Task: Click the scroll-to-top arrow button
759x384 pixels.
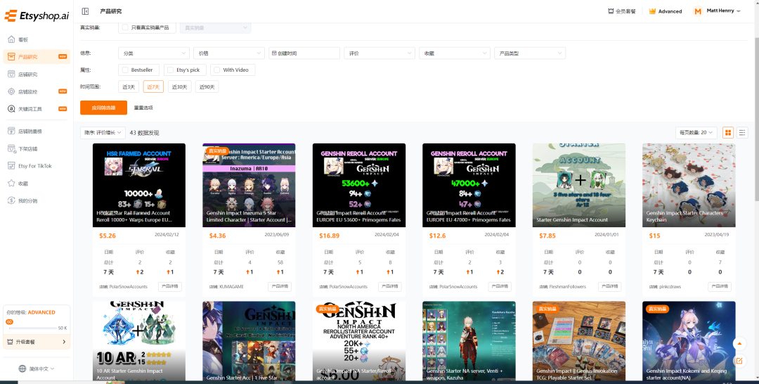Action: 739,344
